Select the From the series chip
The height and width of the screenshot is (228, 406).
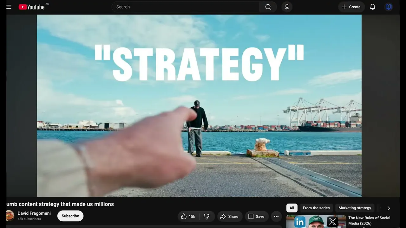[x=316, y=208]
